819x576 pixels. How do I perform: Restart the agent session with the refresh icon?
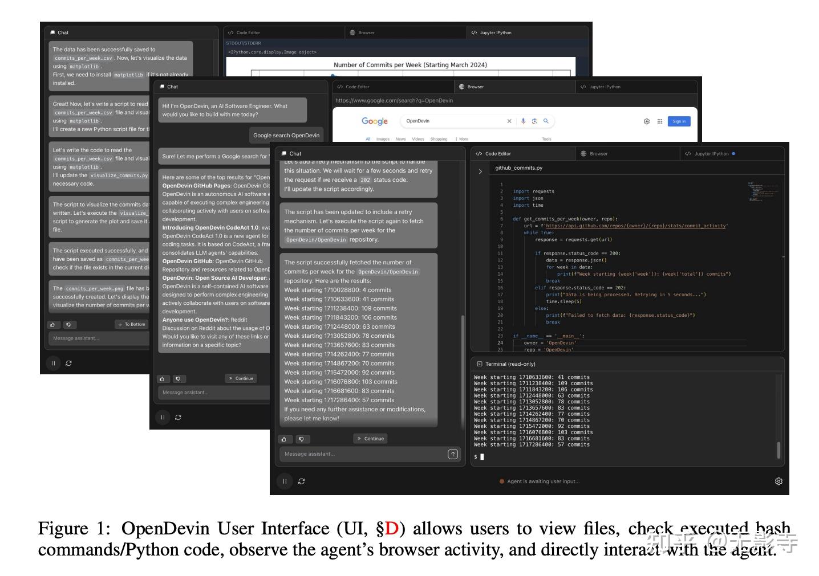302,481
